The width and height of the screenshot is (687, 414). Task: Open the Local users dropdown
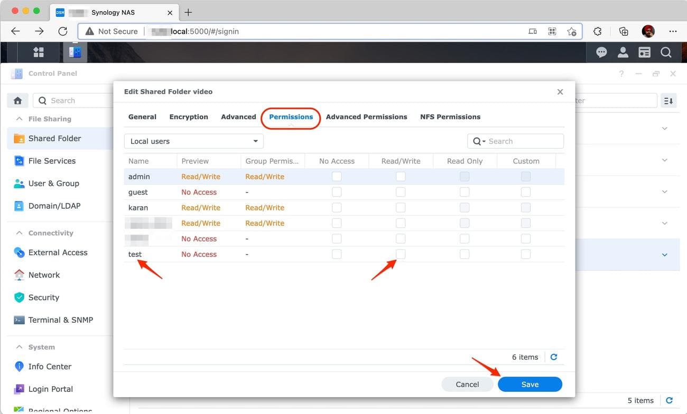193,141
